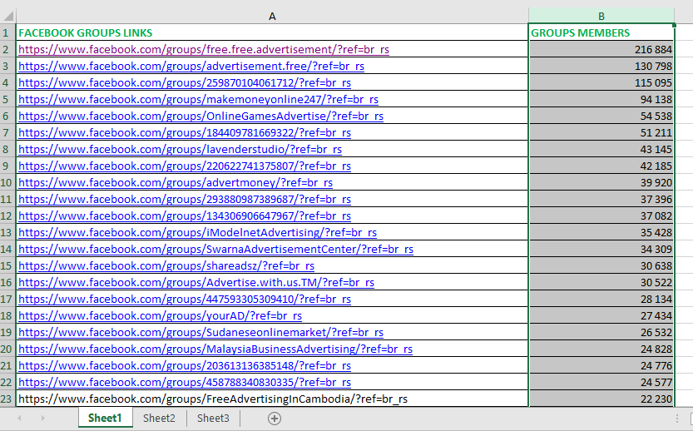This screenshot has height=431, width=693.
Task: Open the SwarnaAdvertisementCenter group link
Action: tap(216, 250)
